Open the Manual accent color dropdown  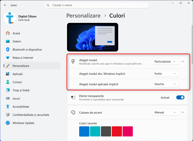tap(165, 113)
